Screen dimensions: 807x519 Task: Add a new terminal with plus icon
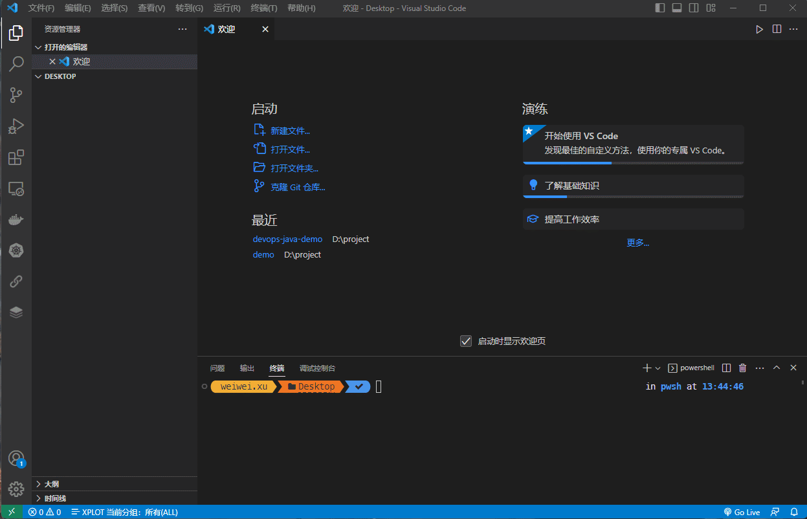(x=647, y=368)
